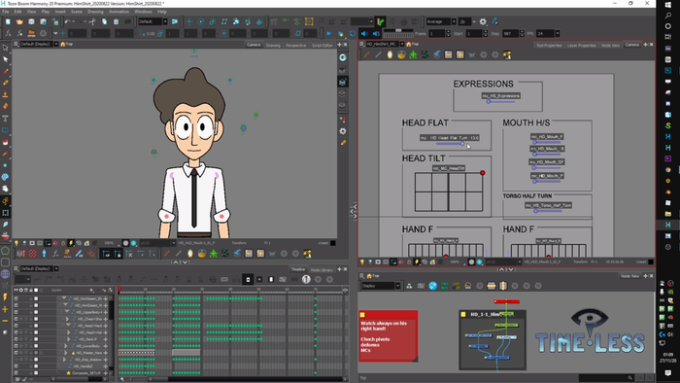
Task: Open the Animation menu
Action: coord(119,12)
